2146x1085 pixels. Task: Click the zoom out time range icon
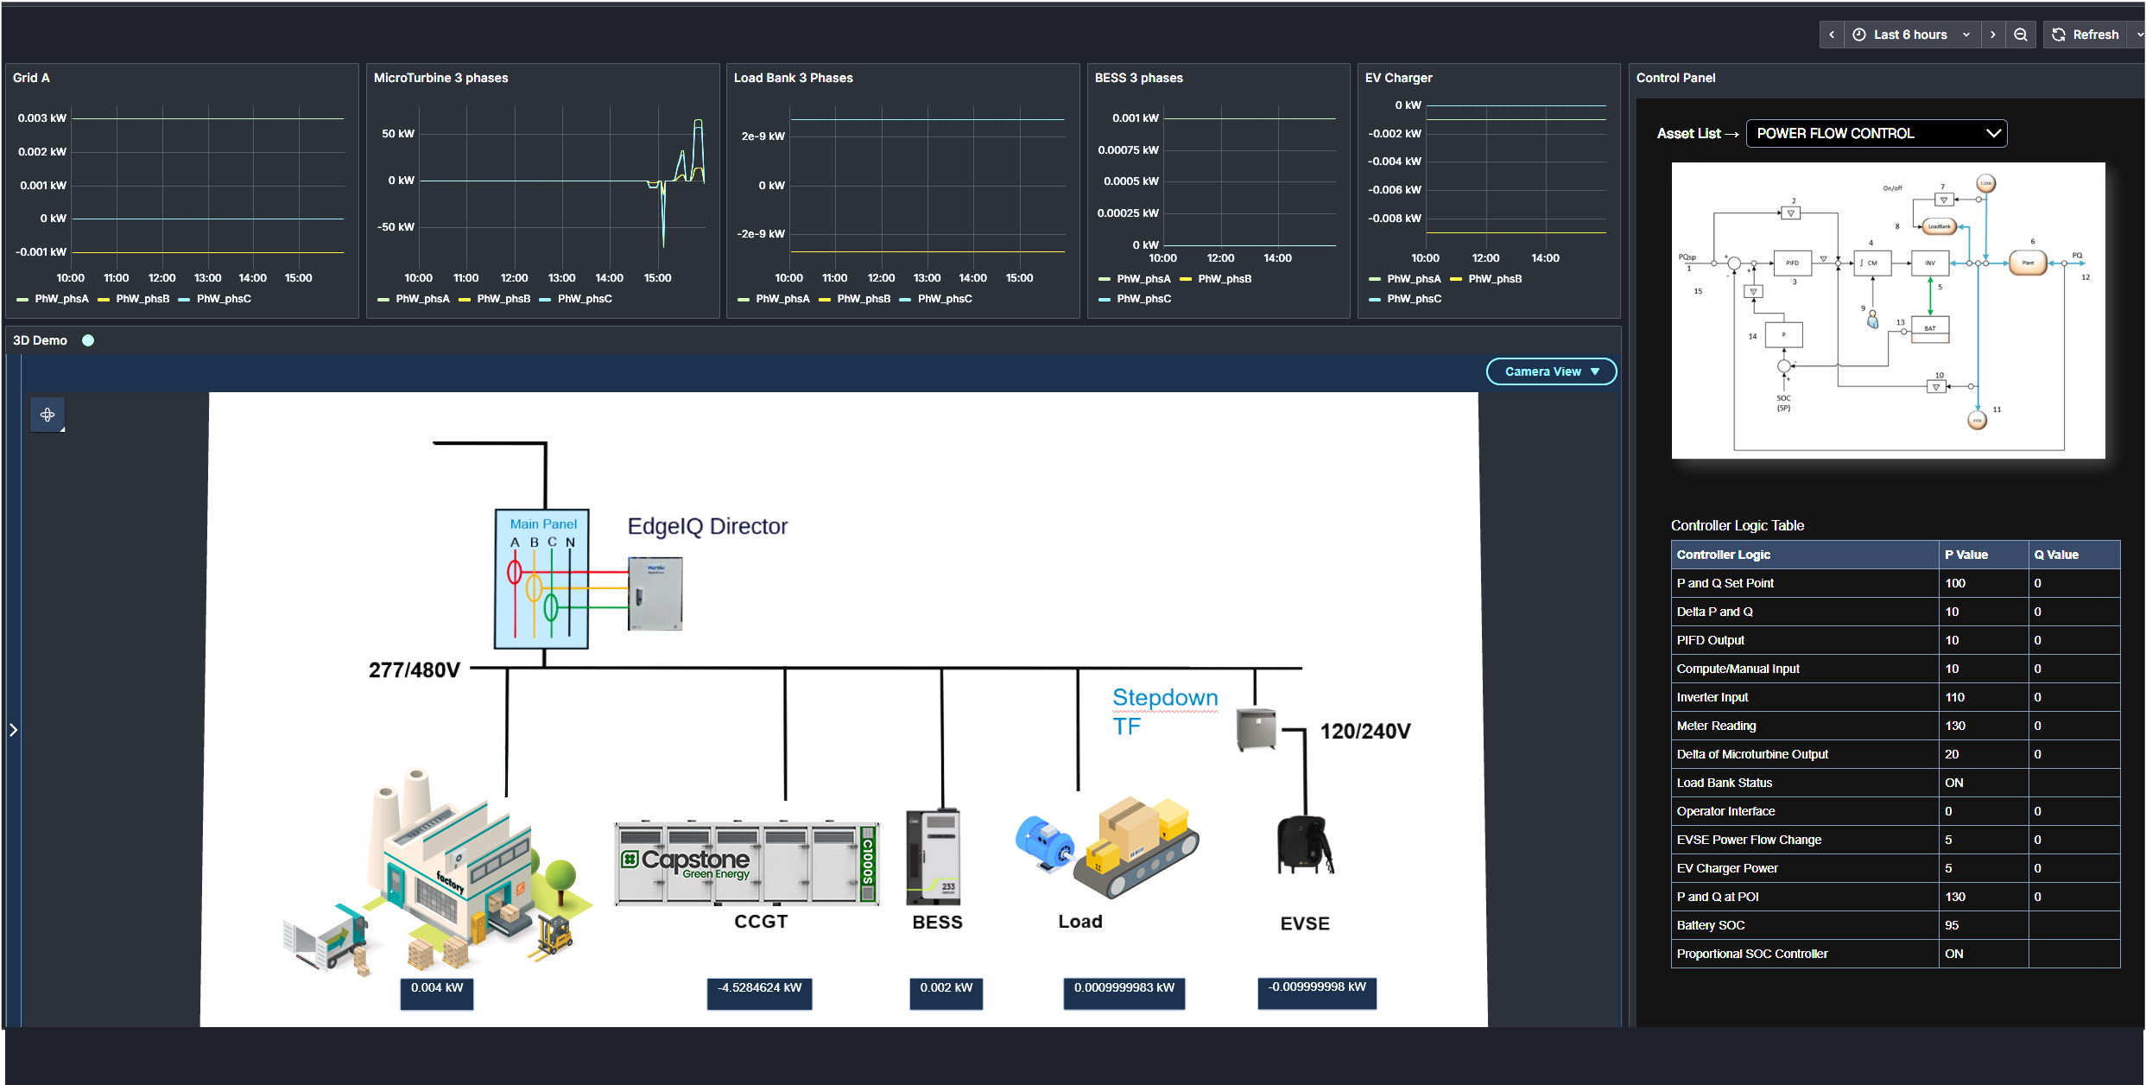pos(2021,35)
